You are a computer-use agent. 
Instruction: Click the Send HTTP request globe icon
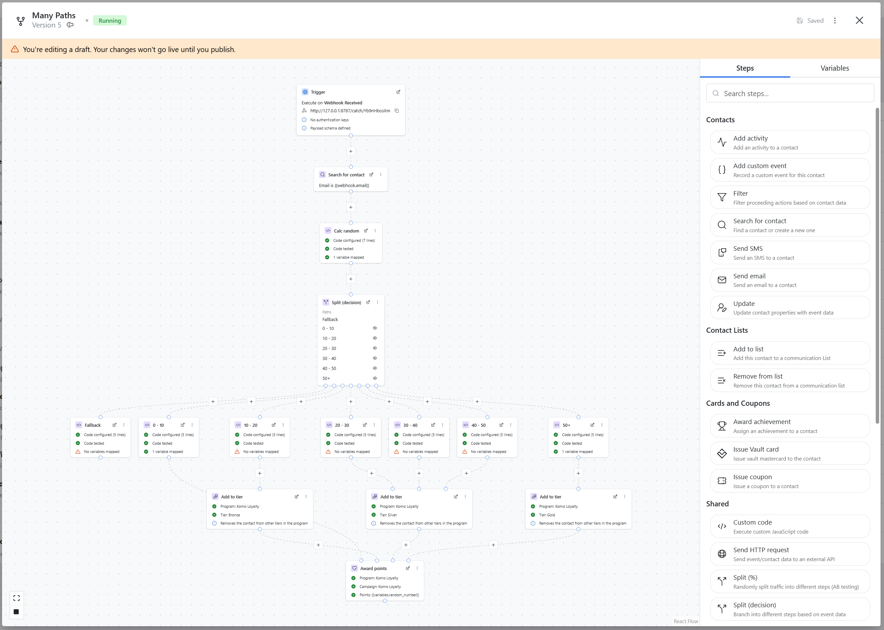[722, 554]
